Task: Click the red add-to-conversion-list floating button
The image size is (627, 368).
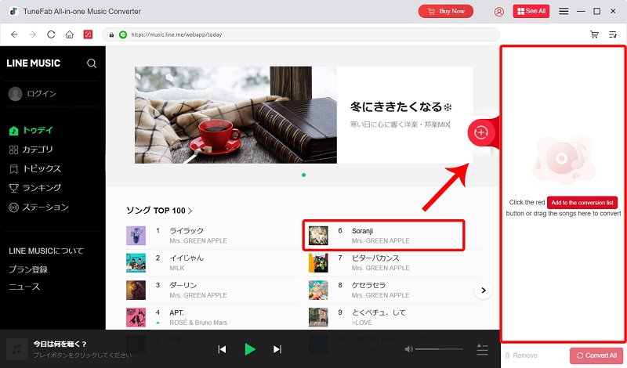Action: point(480,133)
